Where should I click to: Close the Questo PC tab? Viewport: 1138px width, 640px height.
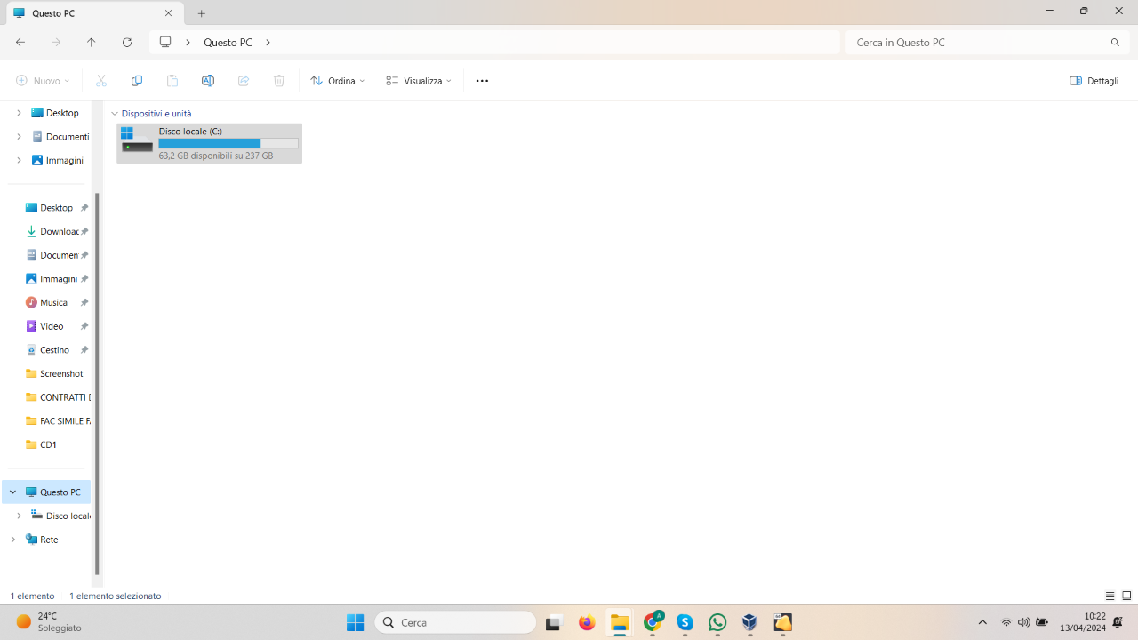[169, 13]
